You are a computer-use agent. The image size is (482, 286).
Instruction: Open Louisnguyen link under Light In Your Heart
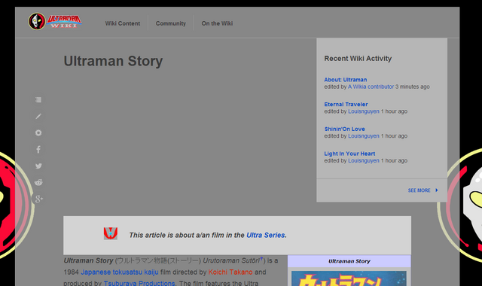pos(364,160)
